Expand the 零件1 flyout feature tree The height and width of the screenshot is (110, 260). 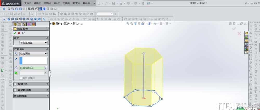[x=51, y=23]
